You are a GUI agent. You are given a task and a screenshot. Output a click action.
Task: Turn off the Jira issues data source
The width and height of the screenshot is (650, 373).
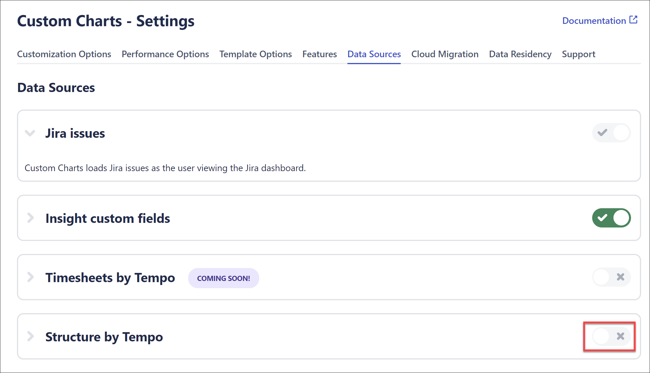point(611,133)
